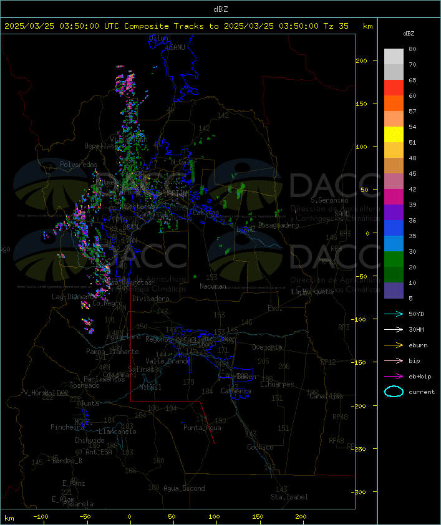
Task: Click the Cochico map label
Action: tap(260, 447)
